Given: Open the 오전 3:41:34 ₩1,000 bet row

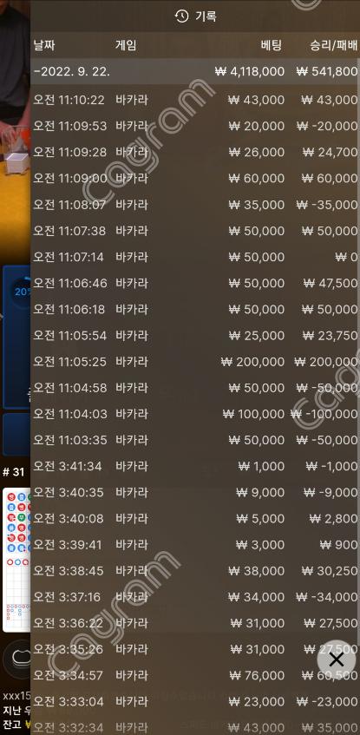Looking at the screenshot, I should pos(195,466).
